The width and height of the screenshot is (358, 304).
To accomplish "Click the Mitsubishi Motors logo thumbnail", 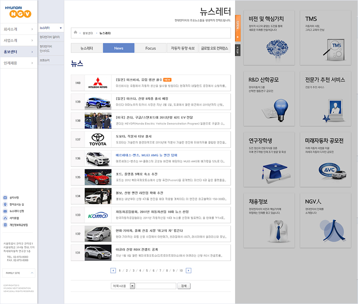I will click(98, 83).
